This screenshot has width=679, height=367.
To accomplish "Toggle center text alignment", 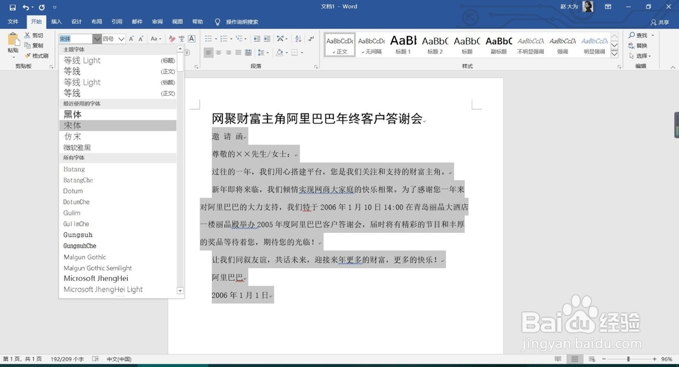I will pyautogui.click(x=219, y=52).
